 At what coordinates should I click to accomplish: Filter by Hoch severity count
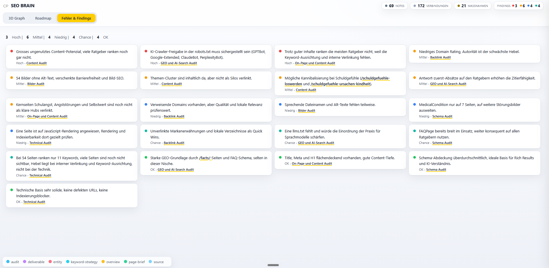click(x=14, y=37)
